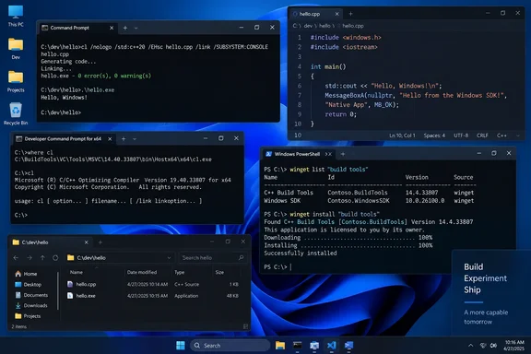Screen dimensions: 531x354
Task: Select the Windows PowerShell tab
Action: (299, 154)
